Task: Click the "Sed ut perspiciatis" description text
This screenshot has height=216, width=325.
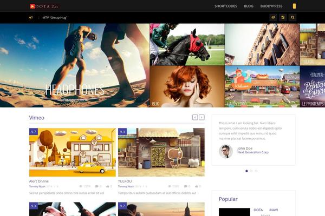Action: 67,193
